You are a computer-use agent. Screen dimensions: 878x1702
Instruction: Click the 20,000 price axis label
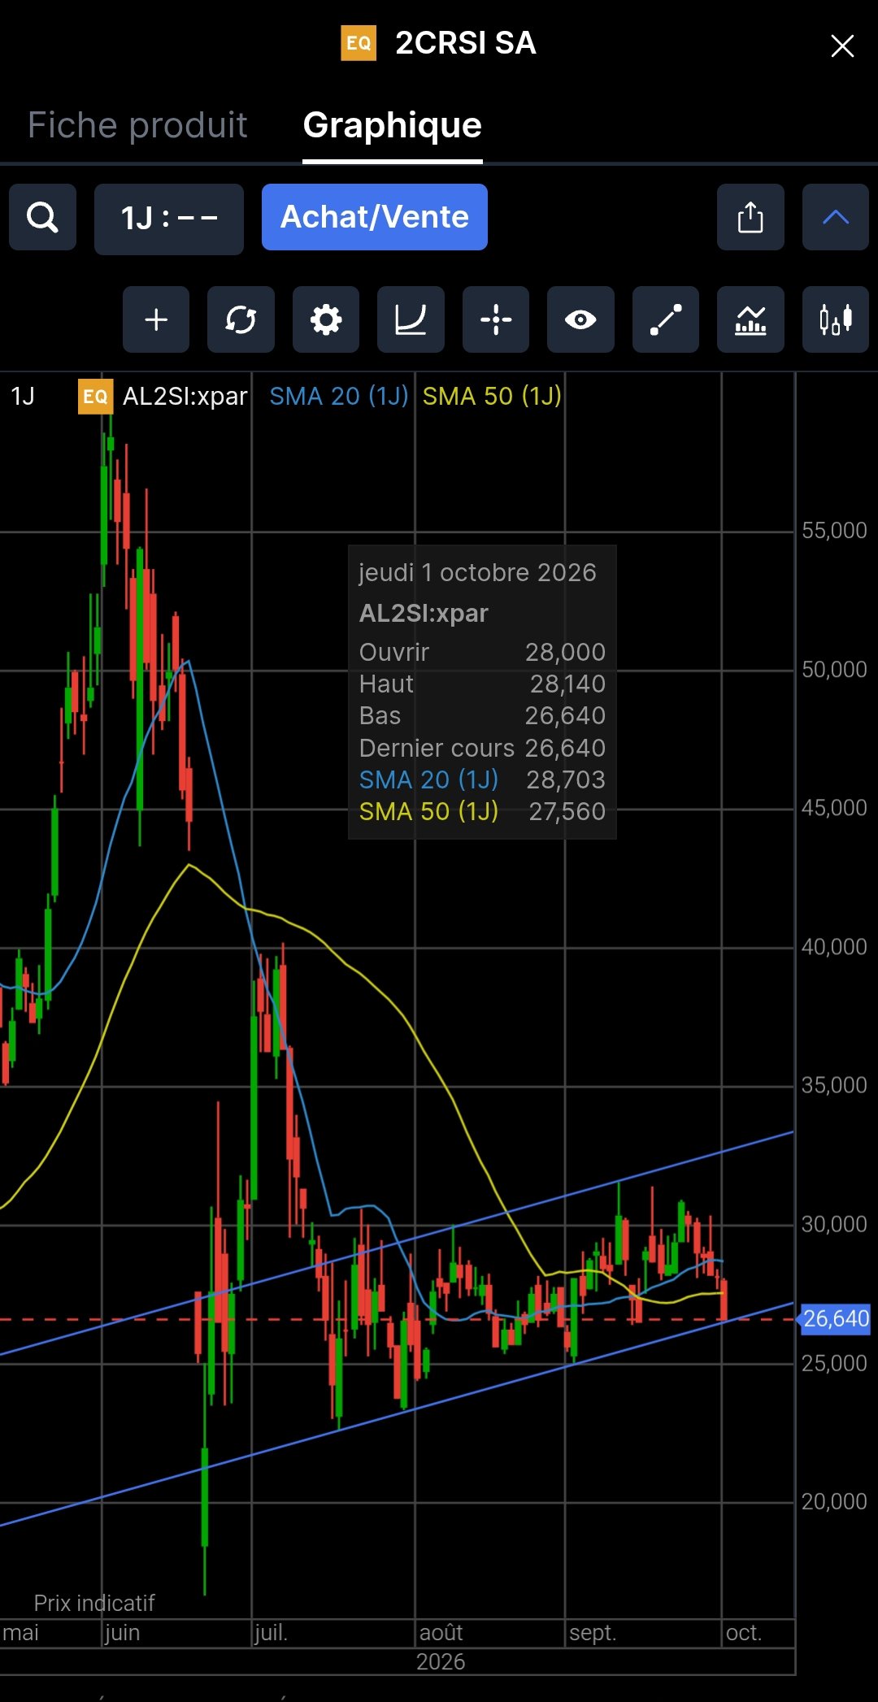click(834, 1502)
